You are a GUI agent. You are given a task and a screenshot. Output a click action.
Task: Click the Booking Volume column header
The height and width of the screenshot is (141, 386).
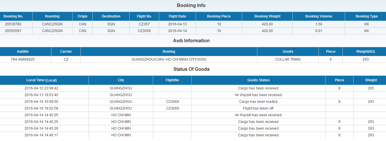pos(318,16)
